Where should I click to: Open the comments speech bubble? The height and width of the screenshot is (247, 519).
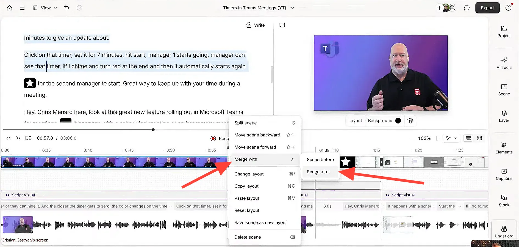(467, 8)
